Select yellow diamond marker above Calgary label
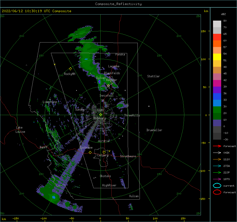Viewport: 237px width, 222px height. 104,152
